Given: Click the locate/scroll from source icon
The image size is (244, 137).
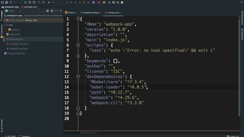Looking at the screenshot, I should tap(48, 11).
